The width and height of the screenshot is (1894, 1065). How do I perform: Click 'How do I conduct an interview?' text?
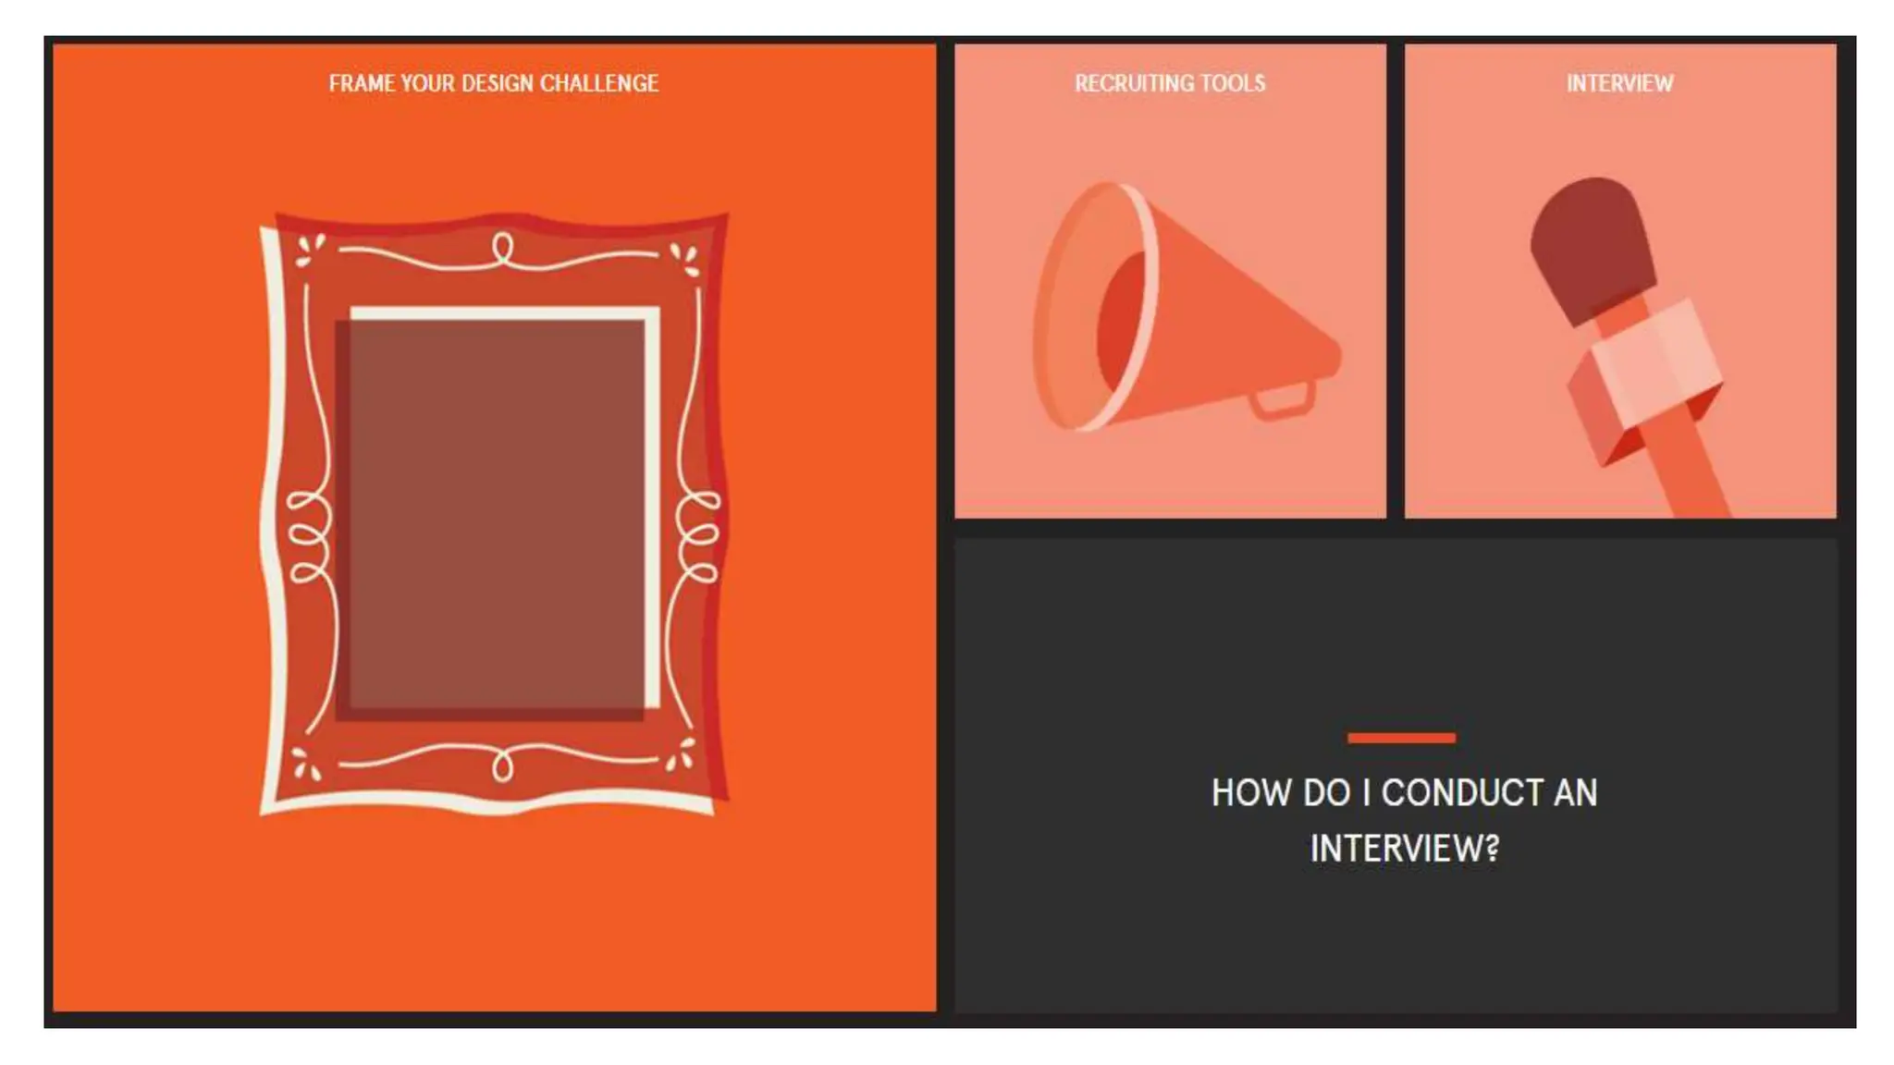pos(1404,820)
